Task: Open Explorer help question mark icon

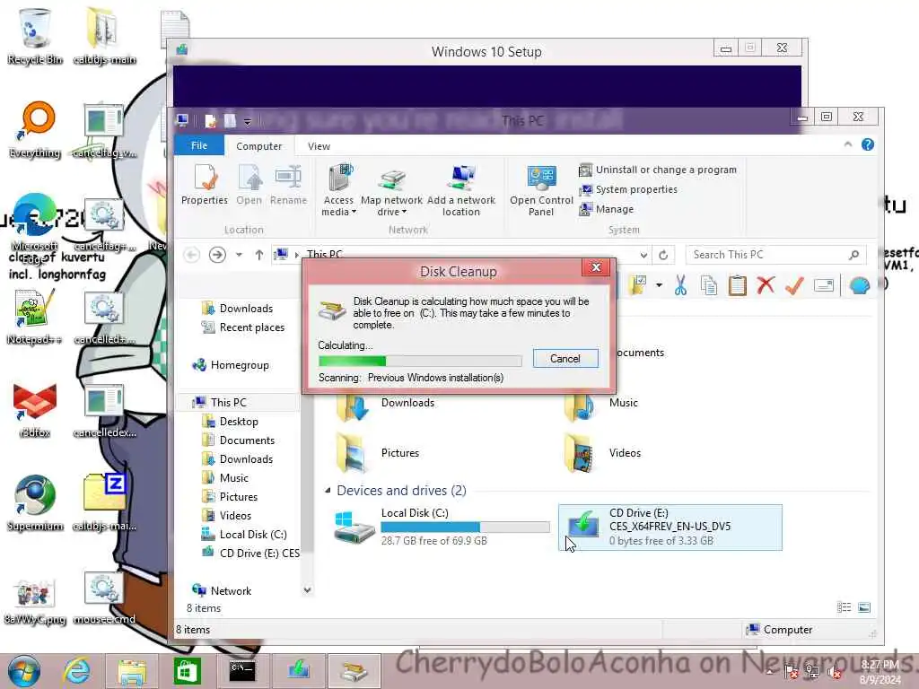Action: [868, 144]
